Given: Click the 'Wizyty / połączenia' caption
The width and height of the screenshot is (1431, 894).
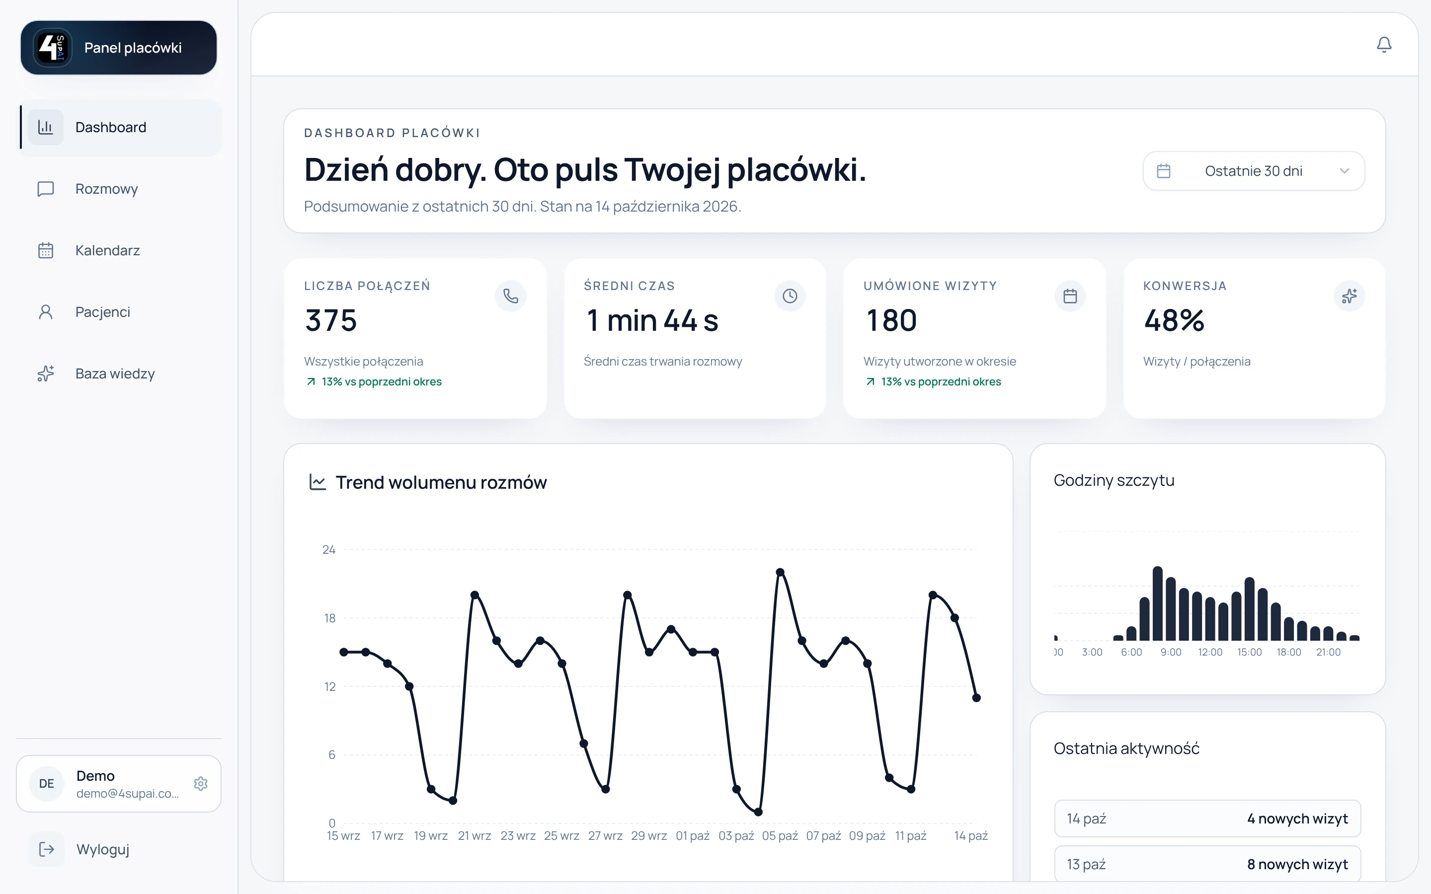Looking at the screenshot, I should (x=1196, y=361).
